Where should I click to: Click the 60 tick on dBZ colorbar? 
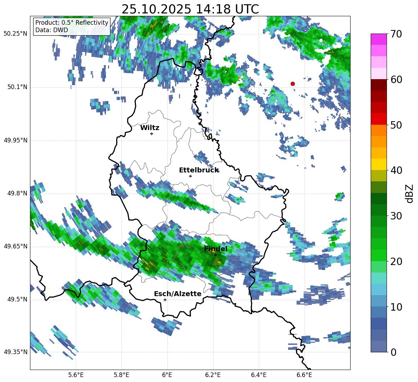396,80
